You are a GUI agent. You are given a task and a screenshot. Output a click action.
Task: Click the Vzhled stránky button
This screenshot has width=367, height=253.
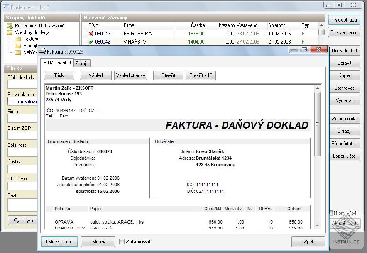point(130,75)
